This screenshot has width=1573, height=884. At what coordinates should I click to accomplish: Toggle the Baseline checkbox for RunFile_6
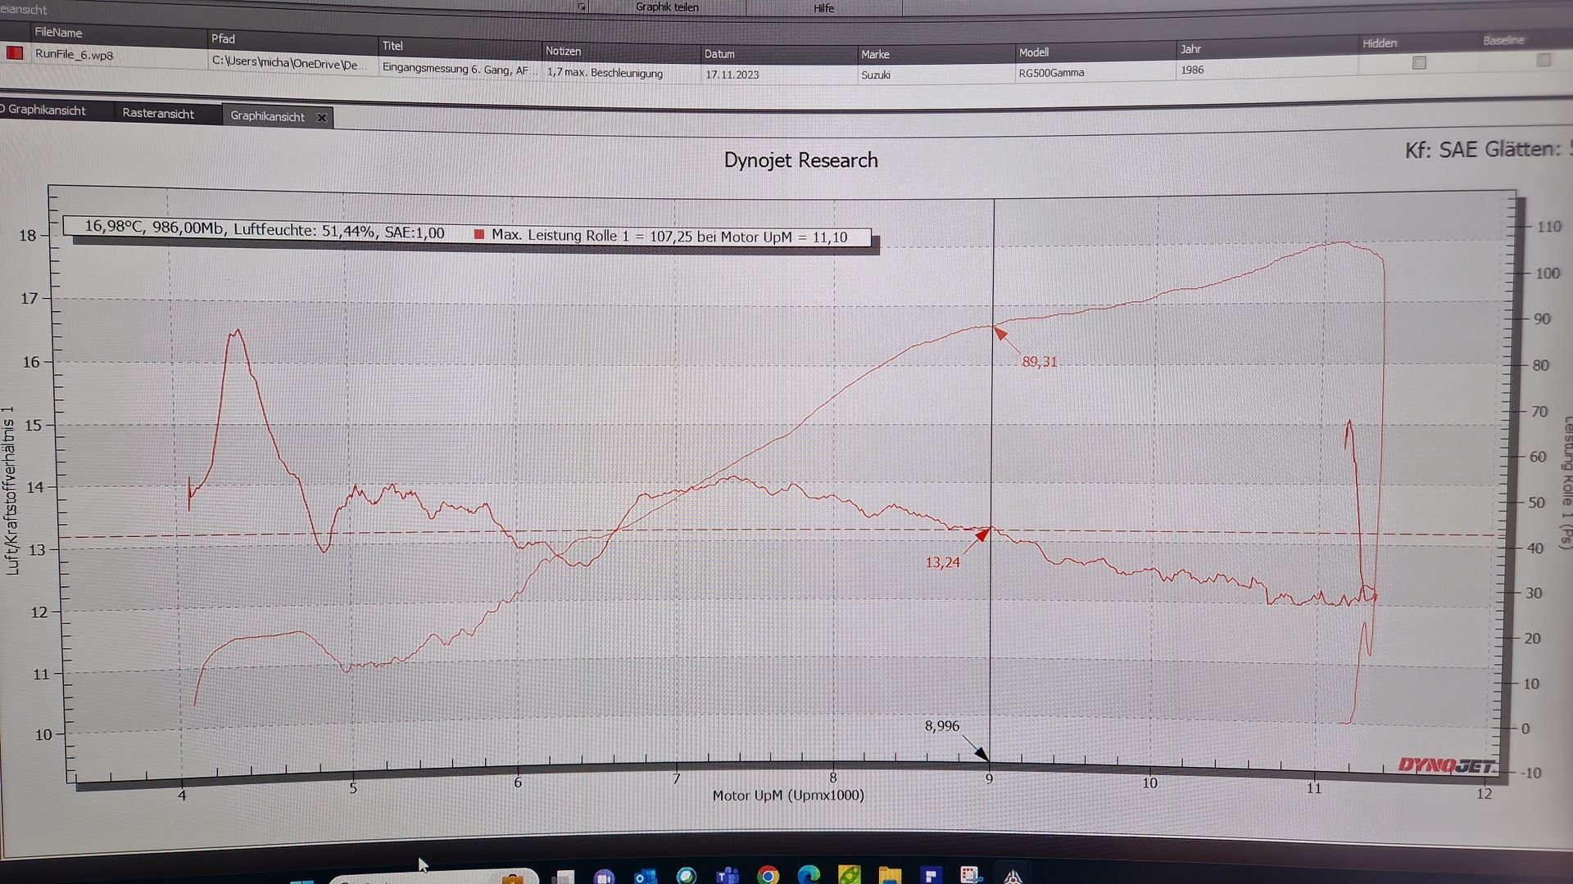point(1544,60)
